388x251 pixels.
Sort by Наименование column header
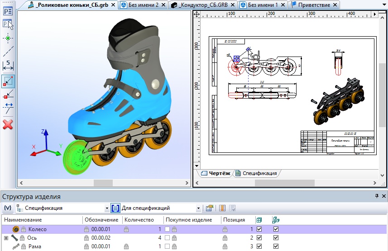(42, 220)
